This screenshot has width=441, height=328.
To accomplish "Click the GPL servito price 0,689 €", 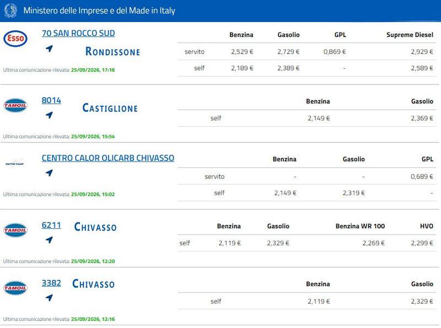I will pyautogui.click(x=422, y=176).
